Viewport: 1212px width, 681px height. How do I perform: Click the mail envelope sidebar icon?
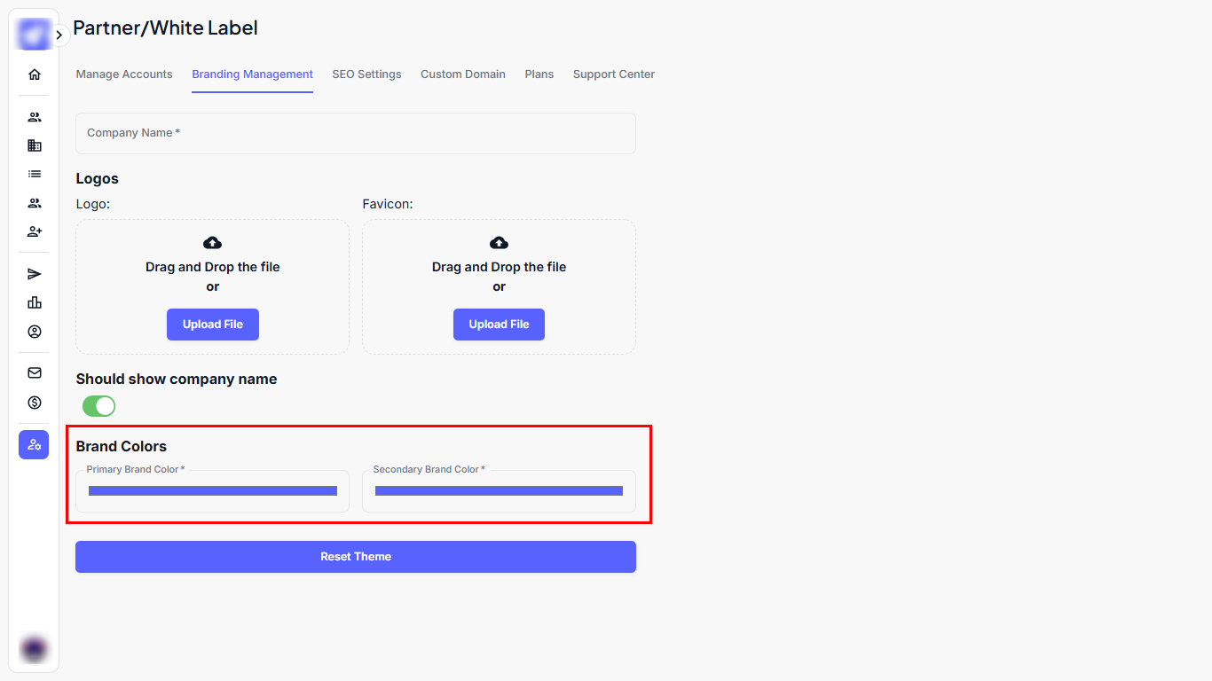point(35,373)
